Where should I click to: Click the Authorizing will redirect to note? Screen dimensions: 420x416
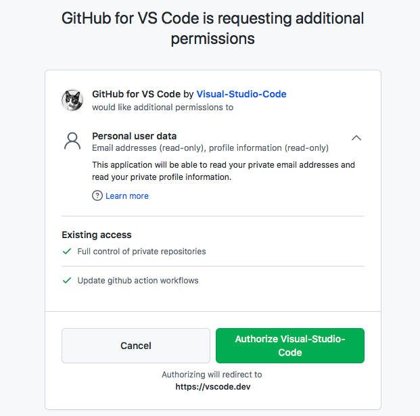(x=212, y=375)
